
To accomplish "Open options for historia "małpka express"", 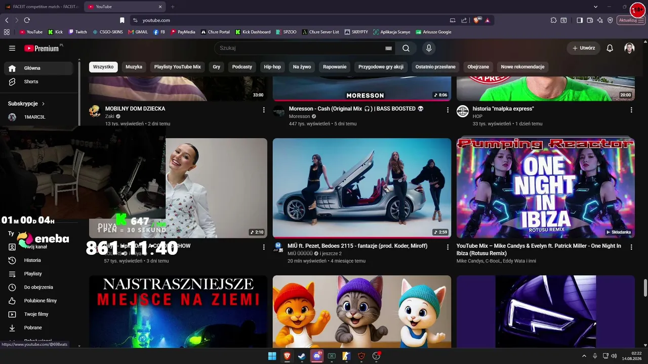I will click(631, 110).
